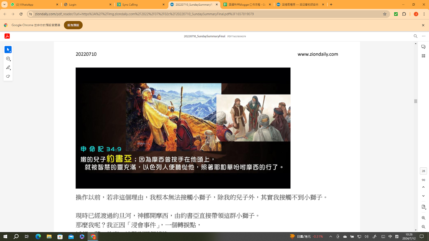429x241 pixels.
Task: Go to previous page arrow
Action: (x=423, y=187)
